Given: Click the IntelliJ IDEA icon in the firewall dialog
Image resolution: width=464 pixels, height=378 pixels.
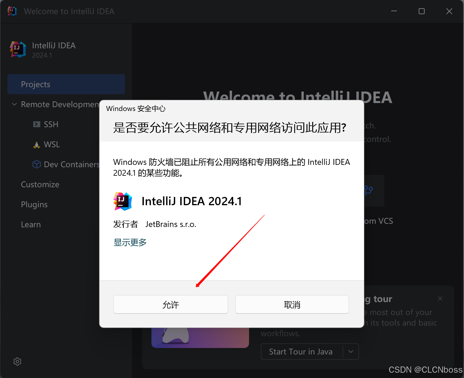Looking at the screenshot, I should 123,201.
